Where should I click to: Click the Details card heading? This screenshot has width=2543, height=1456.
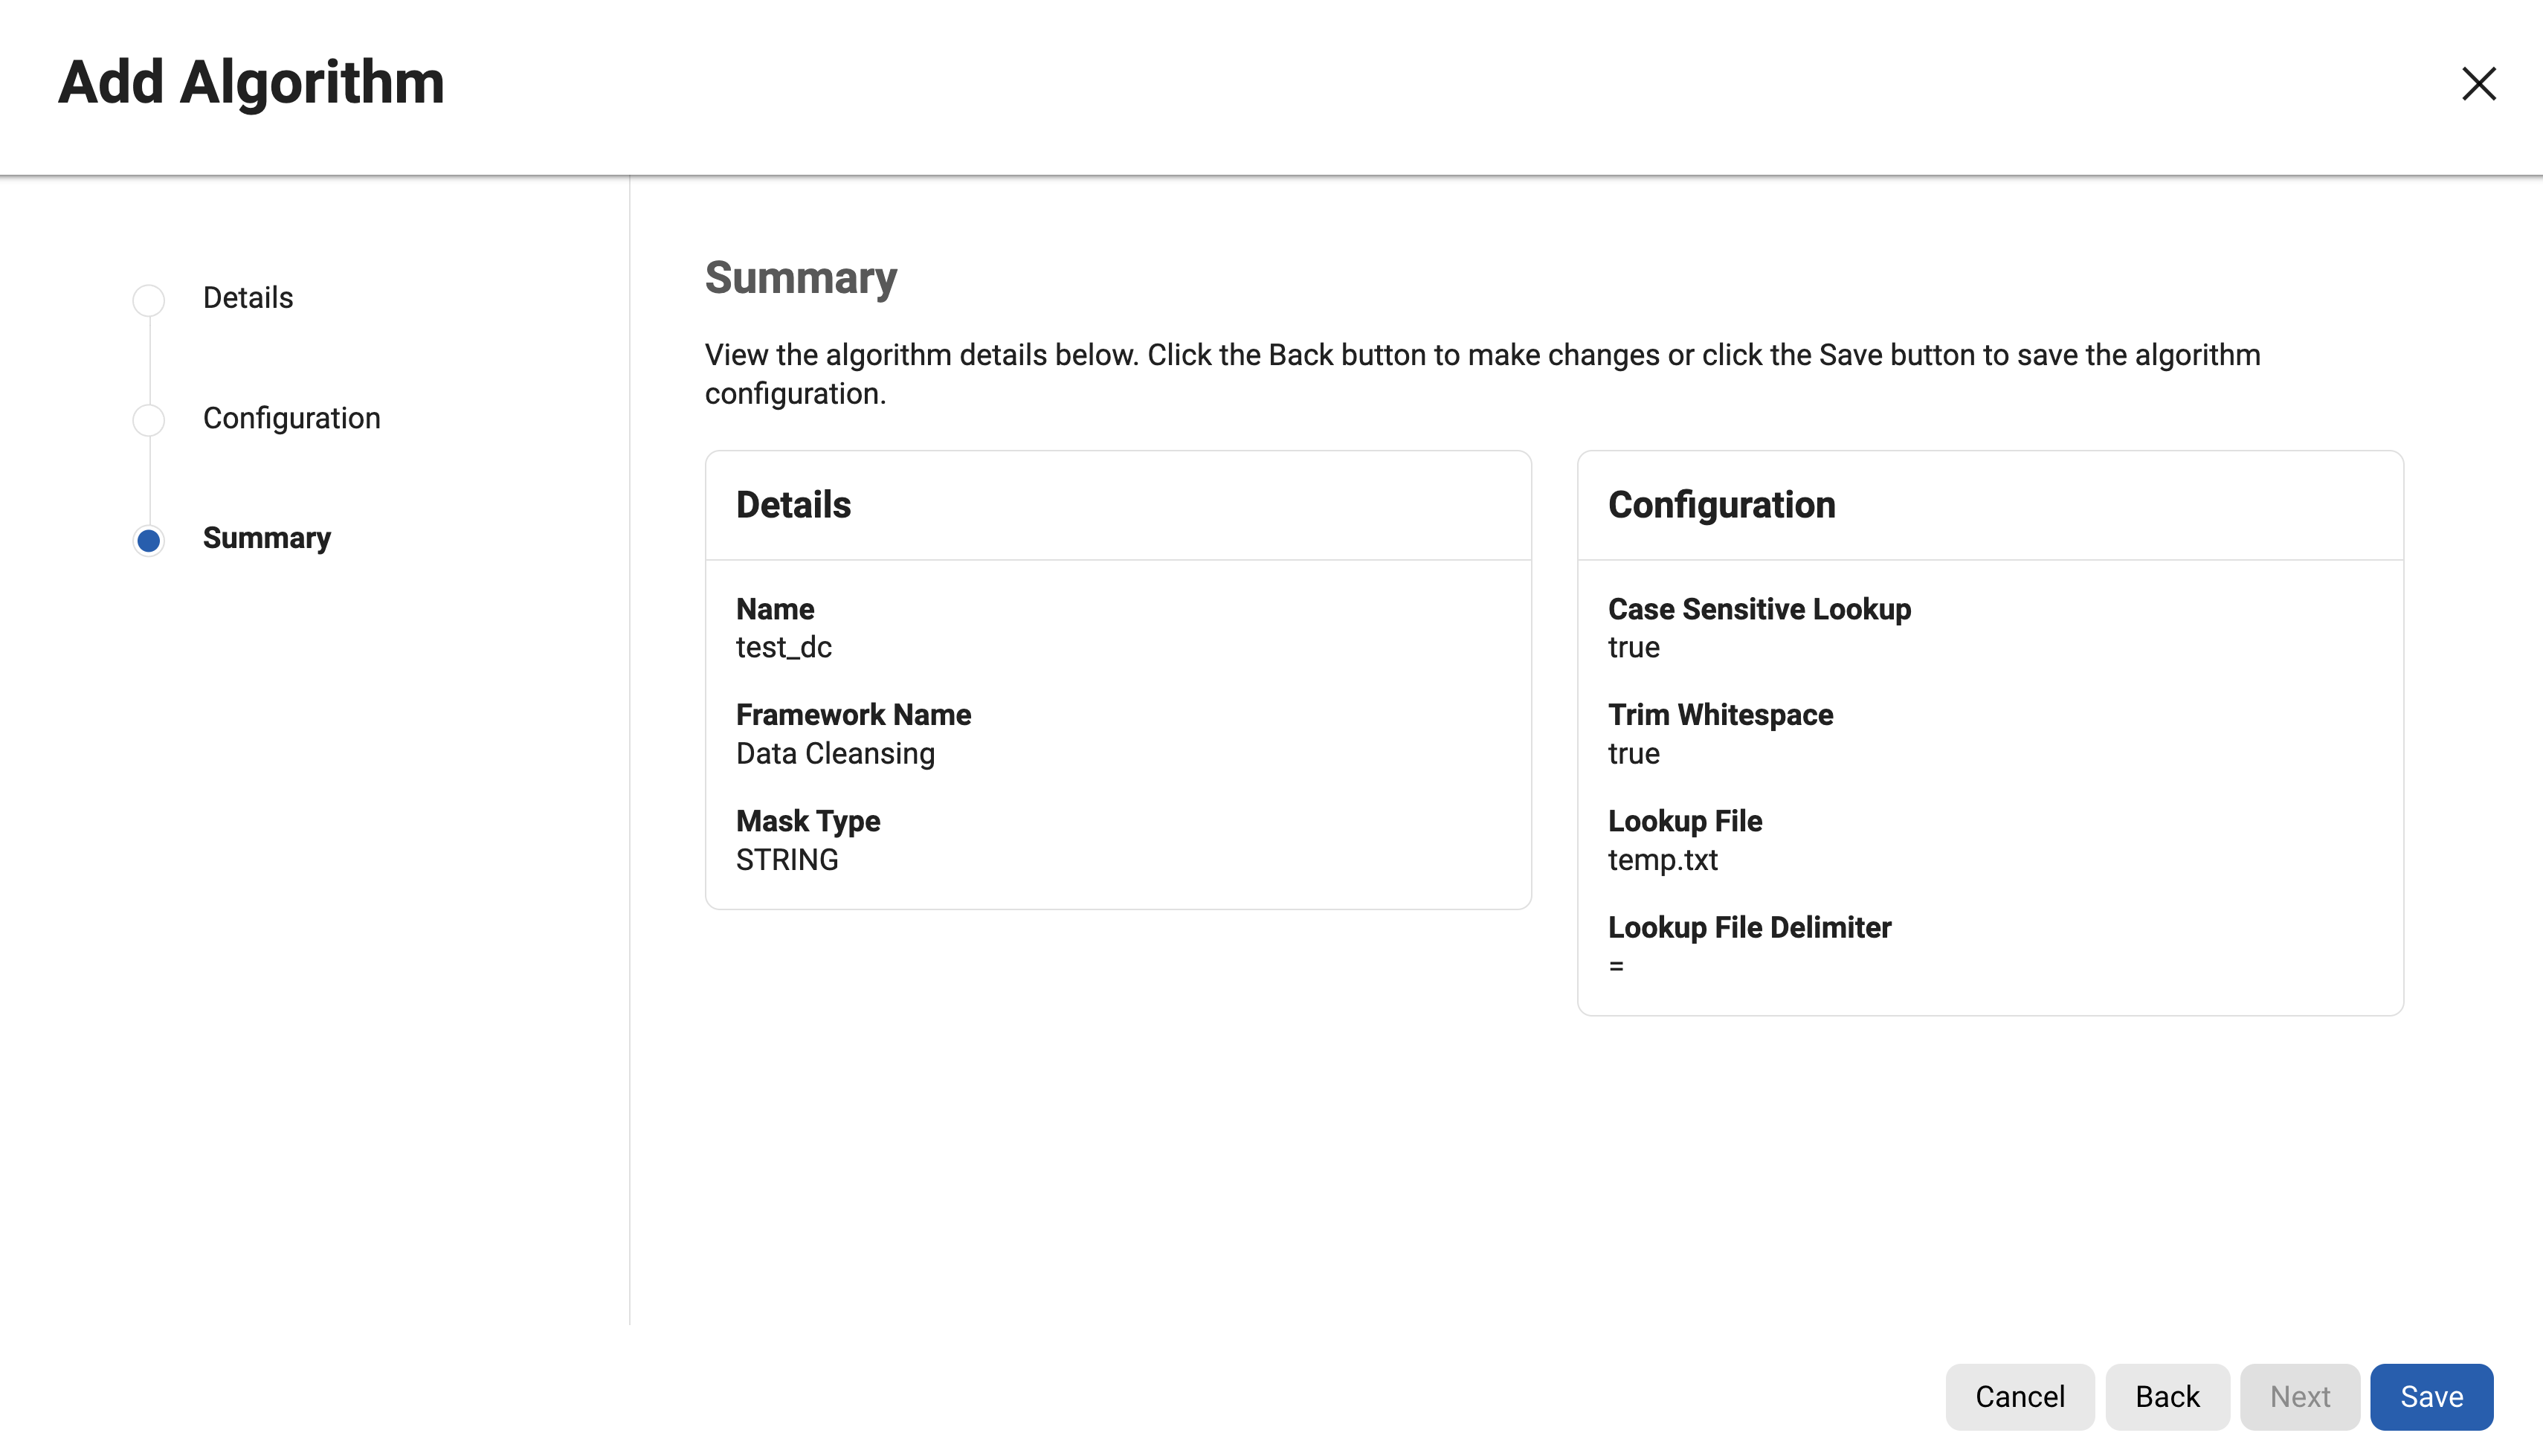tap(793, 505)
